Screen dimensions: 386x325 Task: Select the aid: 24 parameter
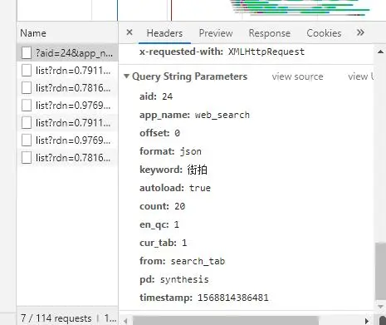pos(156,96)
